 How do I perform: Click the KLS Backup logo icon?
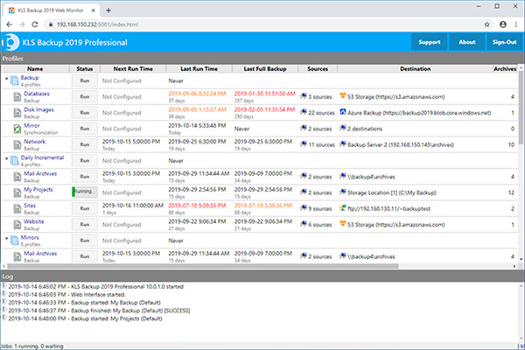11,42
